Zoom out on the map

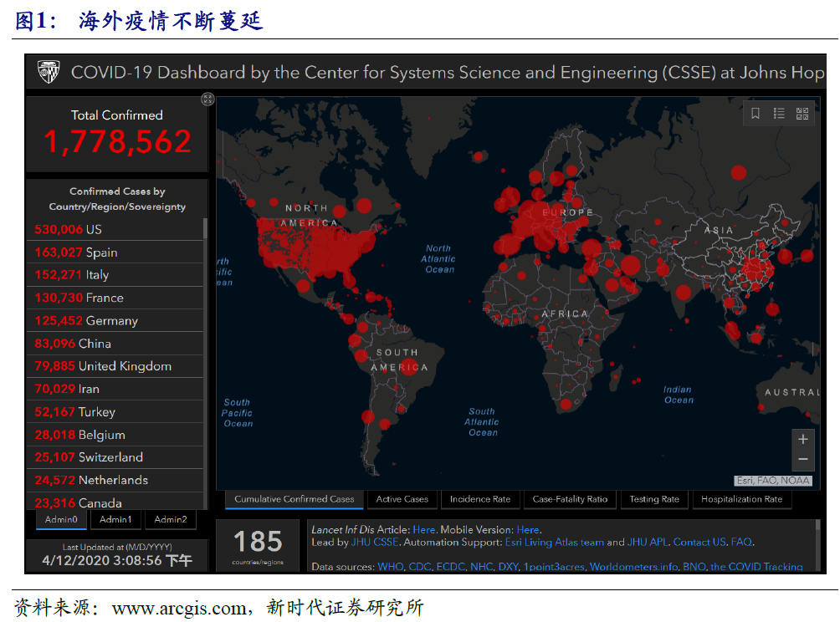tap(802, 459)
